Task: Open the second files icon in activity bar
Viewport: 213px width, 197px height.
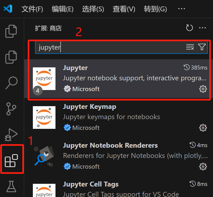Action: 11,57
